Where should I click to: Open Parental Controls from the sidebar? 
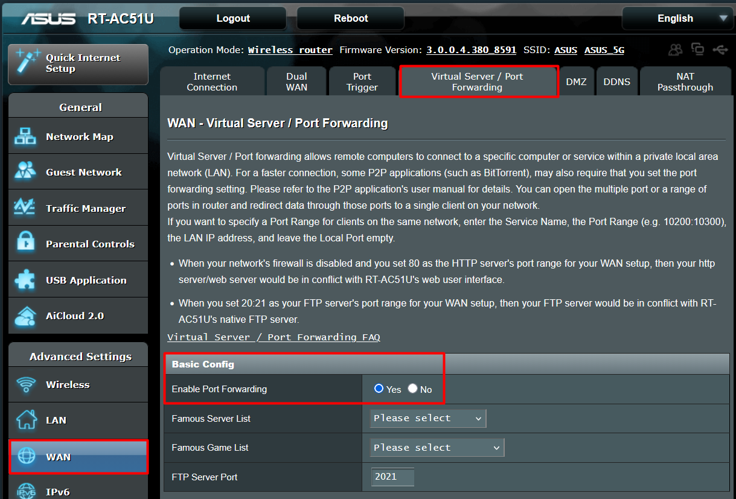(78, 244)
